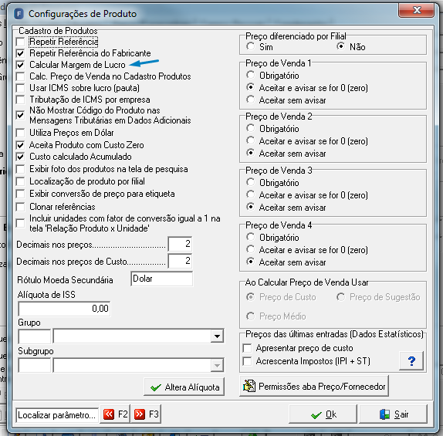Screen dimensions: 443x436
Task: Click the Localizar parâmetro search field
Action: tap(57, 415)
